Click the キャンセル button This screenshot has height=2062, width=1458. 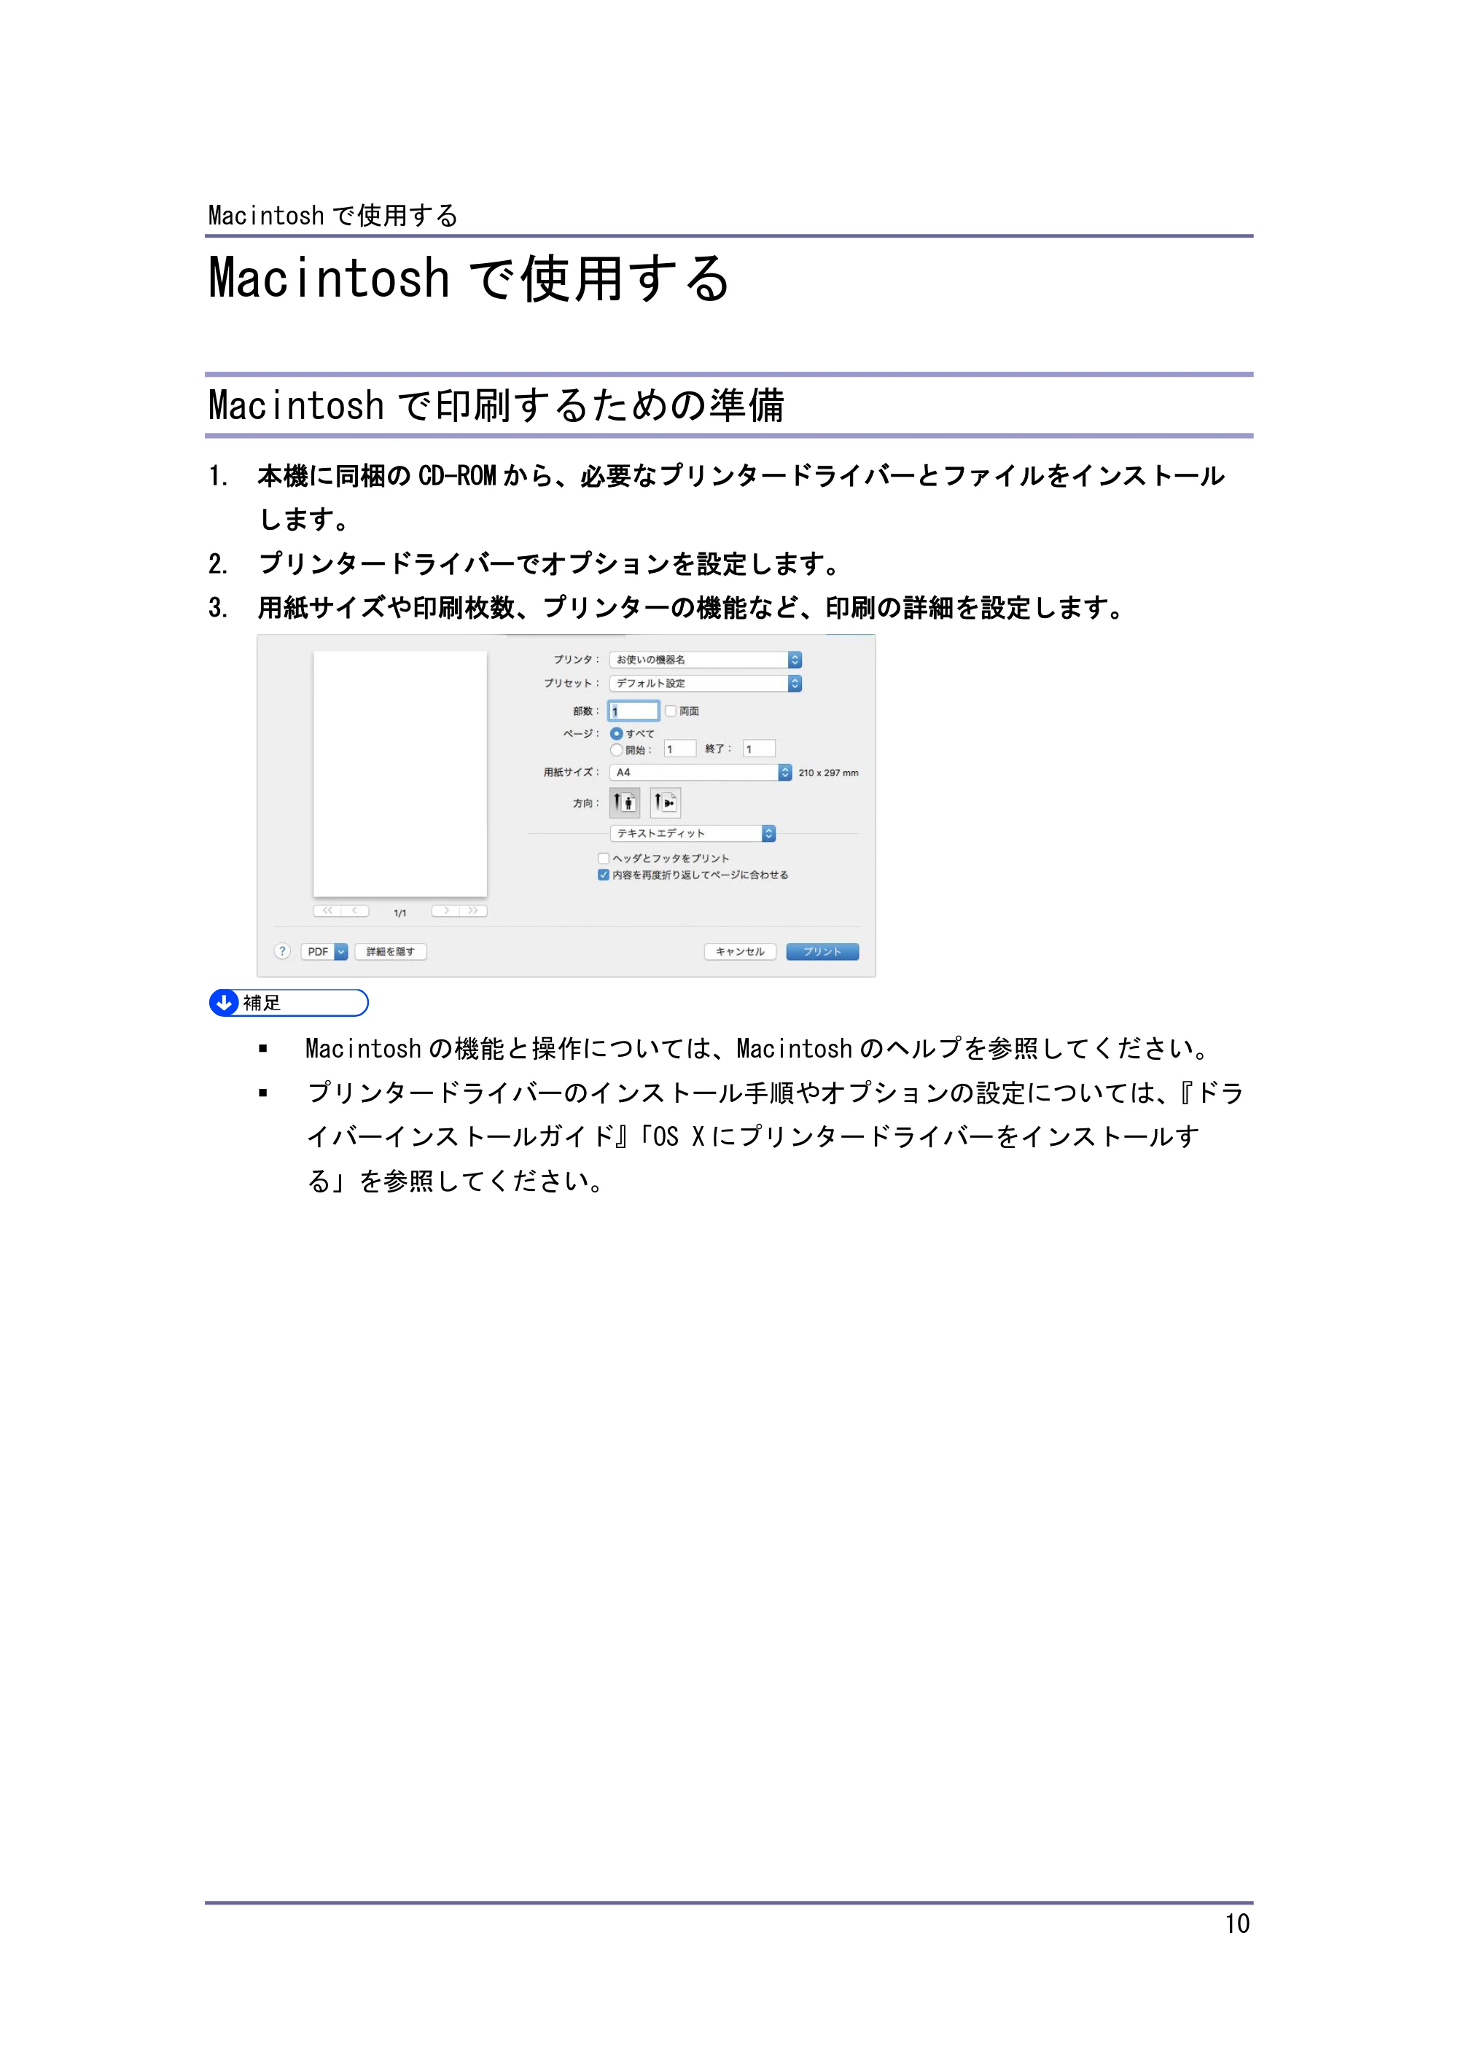[740, 952]
